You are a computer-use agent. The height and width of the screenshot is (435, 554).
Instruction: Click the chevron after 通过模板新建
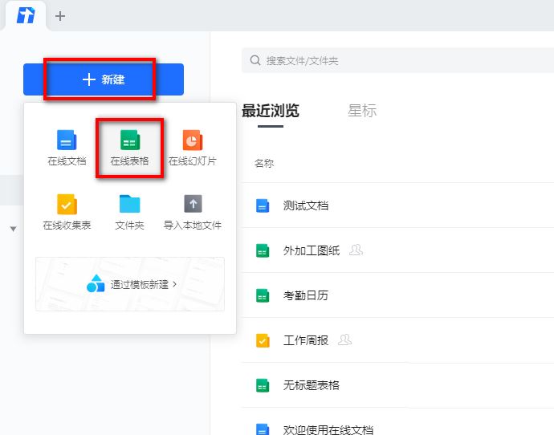tap(174, 284)
